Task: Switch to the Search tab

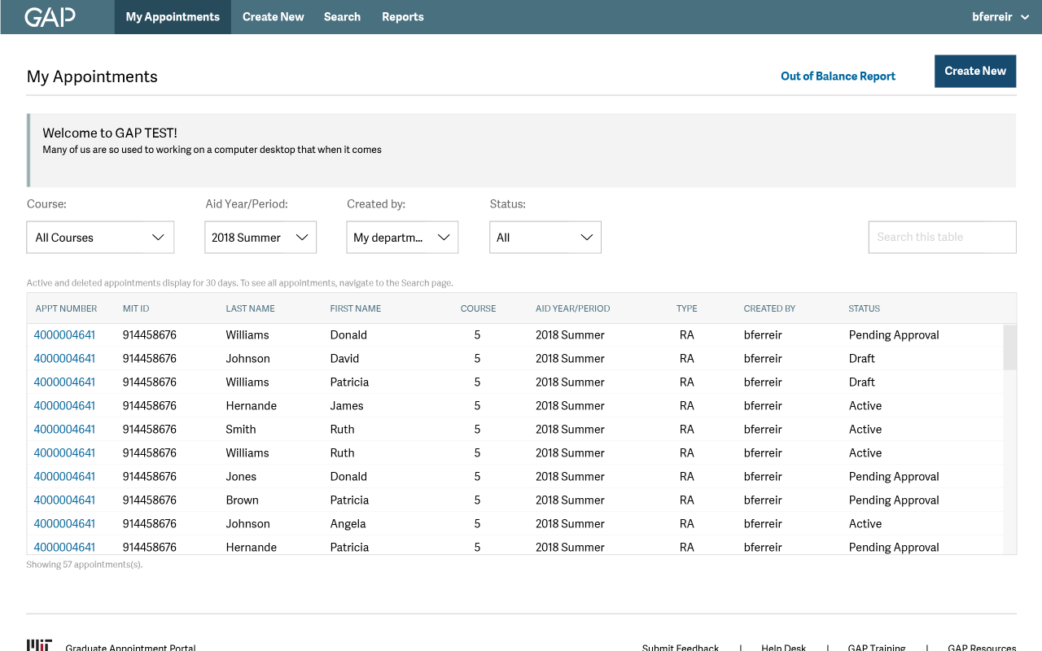Action: (342, 17)
